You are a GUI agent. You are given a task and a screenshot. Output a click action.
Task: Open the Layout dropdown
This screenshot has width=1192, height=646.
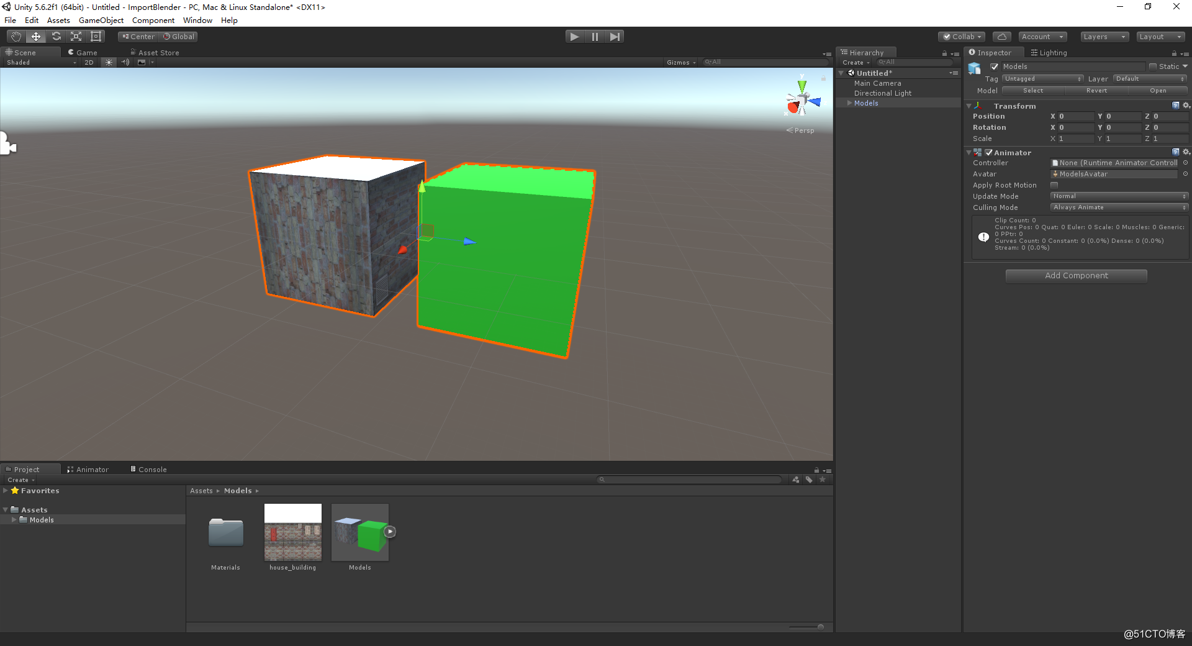[1160, 37]
